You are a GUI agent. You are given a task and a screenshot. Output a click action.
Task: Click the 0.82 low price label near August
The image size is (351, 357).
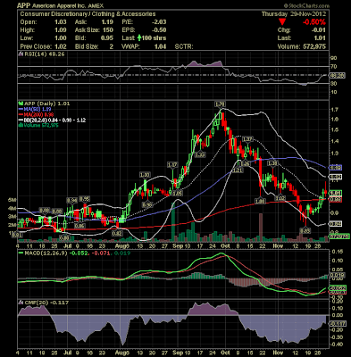click(x=117, y=234)
